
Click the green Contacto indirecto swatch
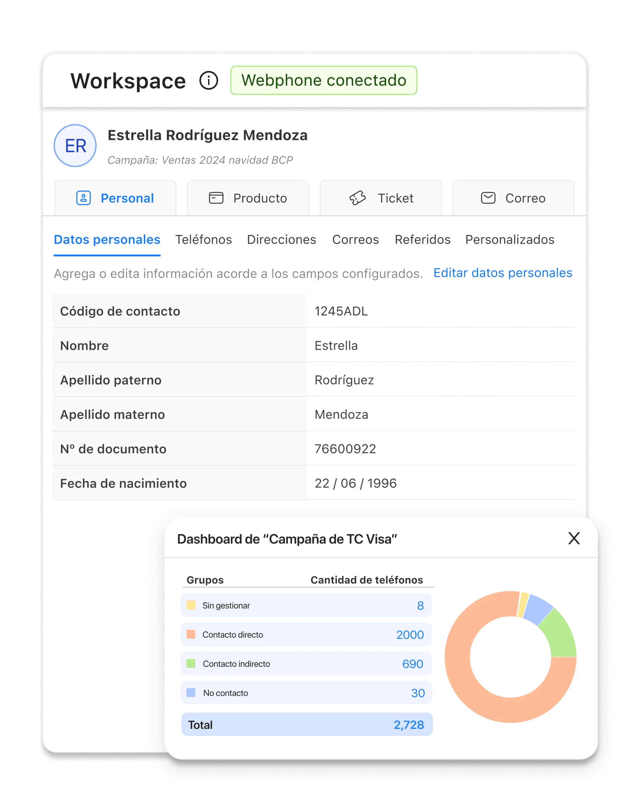pyautogui.click(x=191, y=663)
